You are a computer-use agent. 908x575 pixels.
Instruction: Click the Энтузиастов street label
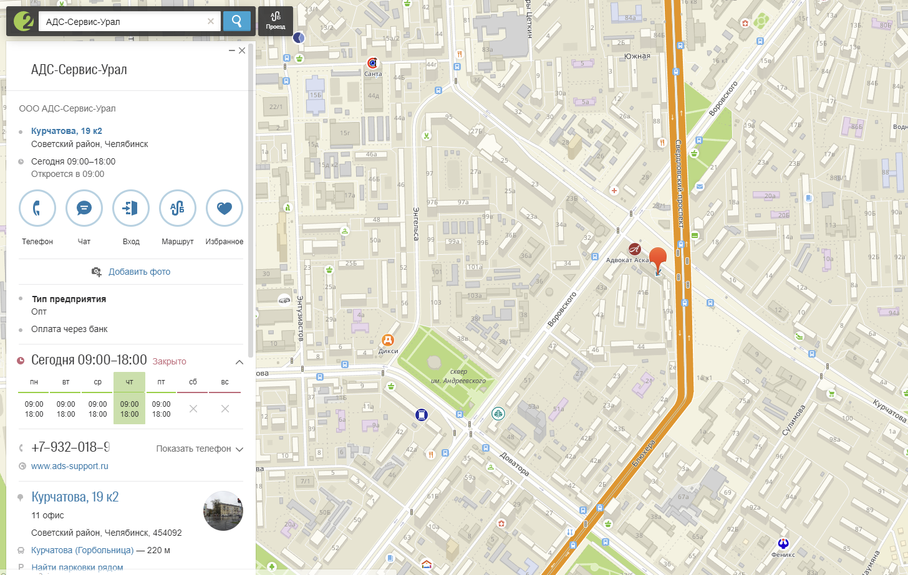pos(299,318)
